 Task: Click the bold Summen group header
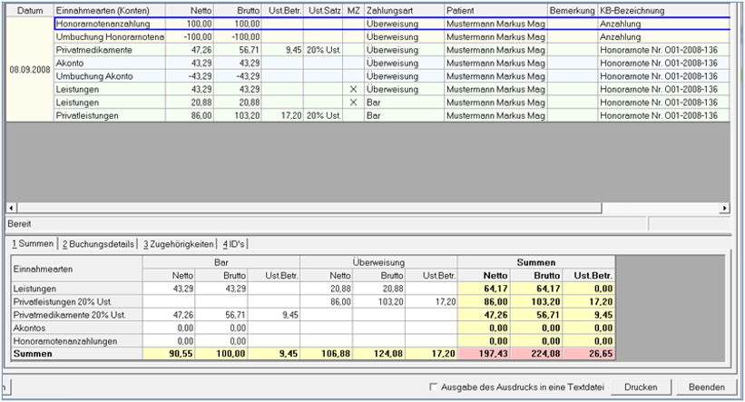tap(536, 262)
